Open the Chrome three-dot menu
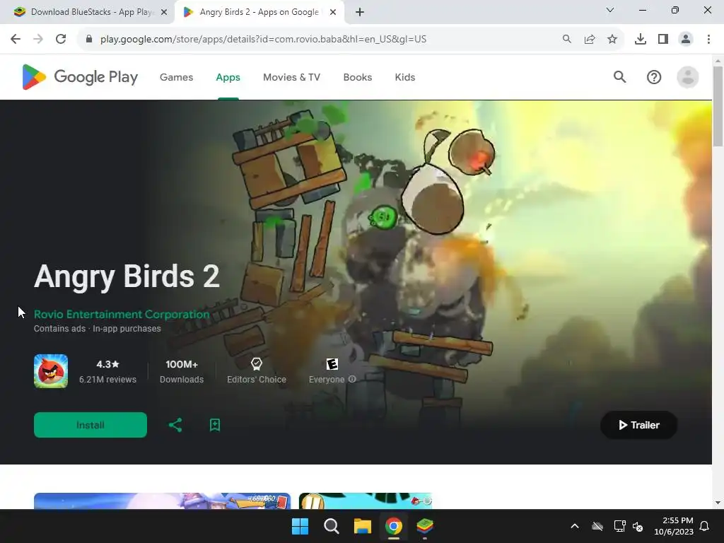 (x=708, y=40)
